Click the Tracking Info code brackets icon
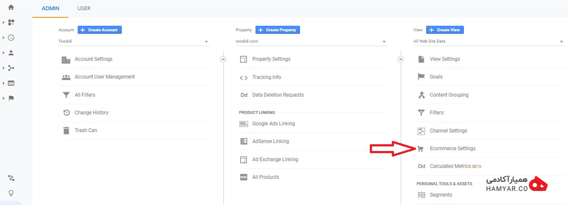 pyautogui.click(x=243, y=78)
